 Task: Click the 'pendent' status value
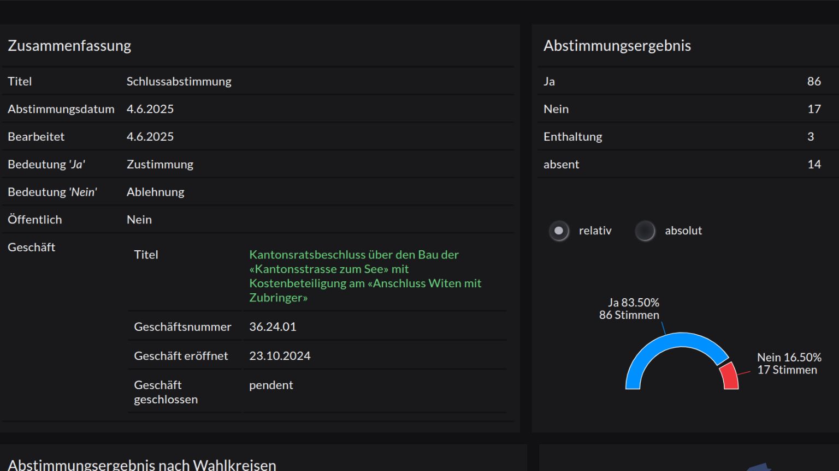[271, 385]
